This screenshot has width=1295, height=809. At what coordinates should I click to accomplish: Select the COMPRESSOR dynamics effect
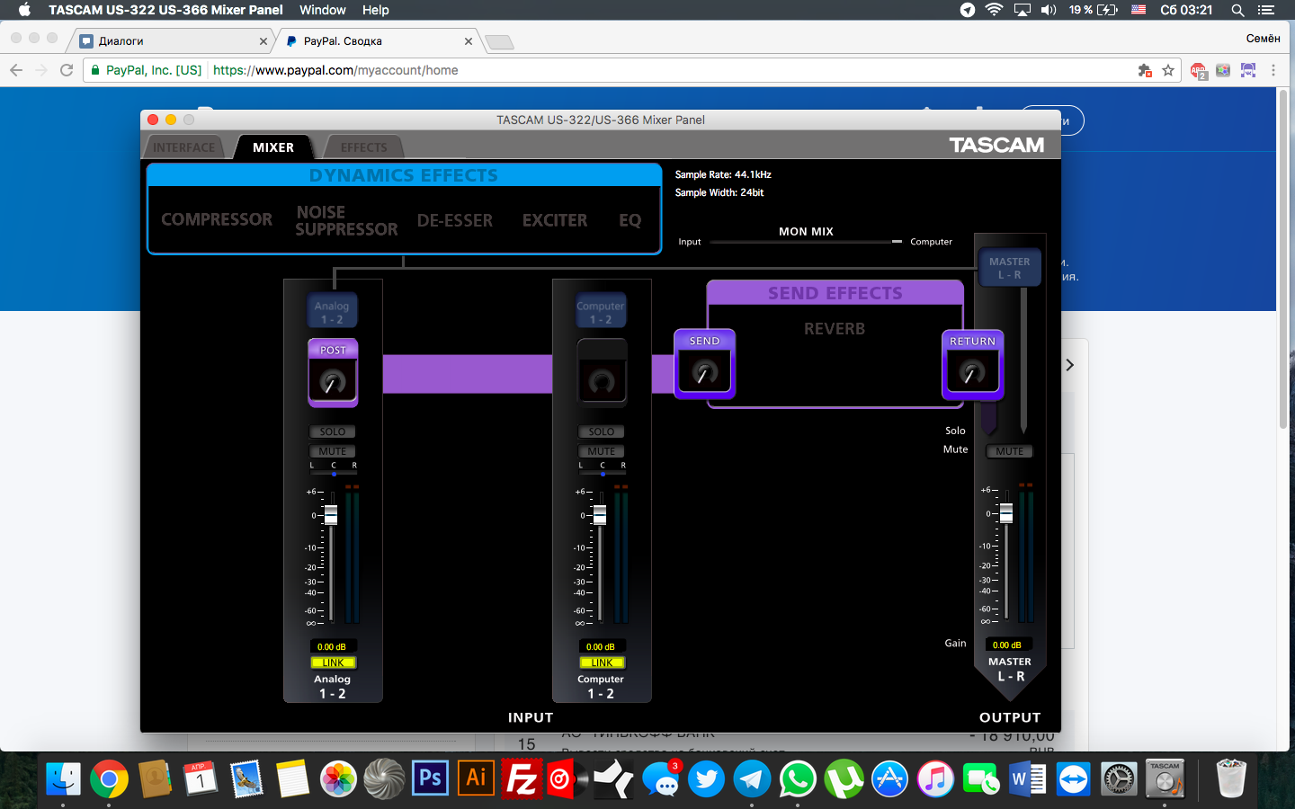tap(217, 219)
